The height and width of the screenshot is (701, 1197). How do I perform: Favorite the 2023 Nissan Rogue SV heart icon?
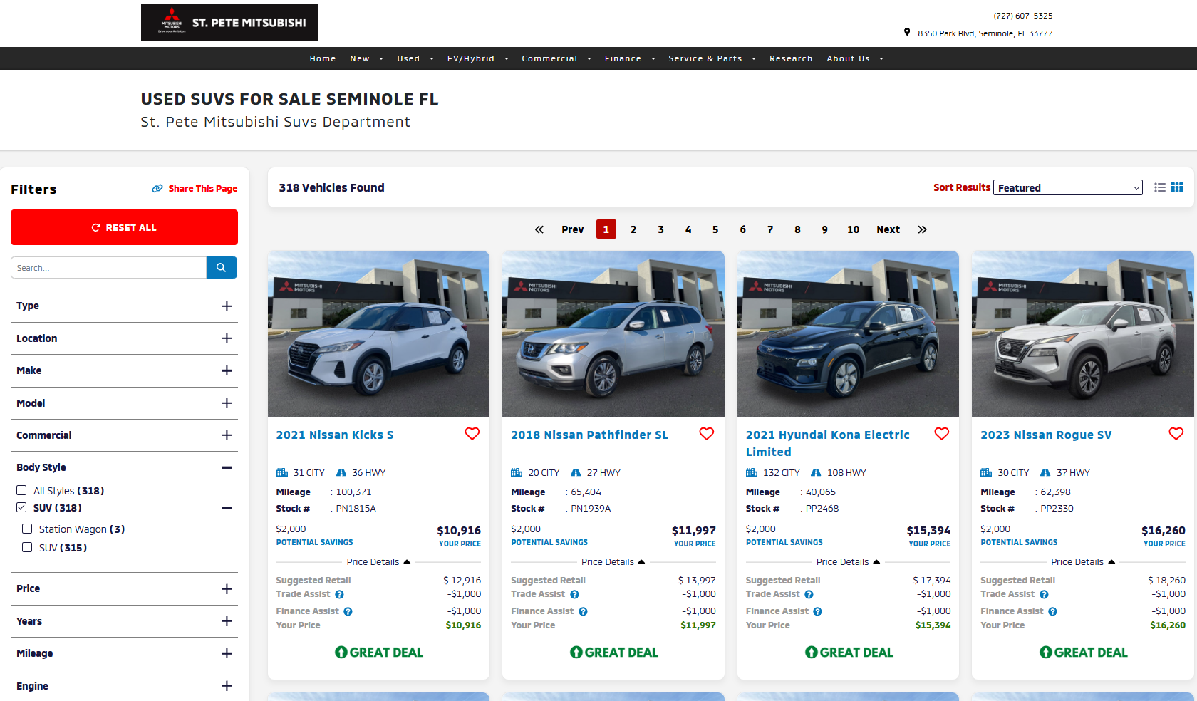(1176, 434)
